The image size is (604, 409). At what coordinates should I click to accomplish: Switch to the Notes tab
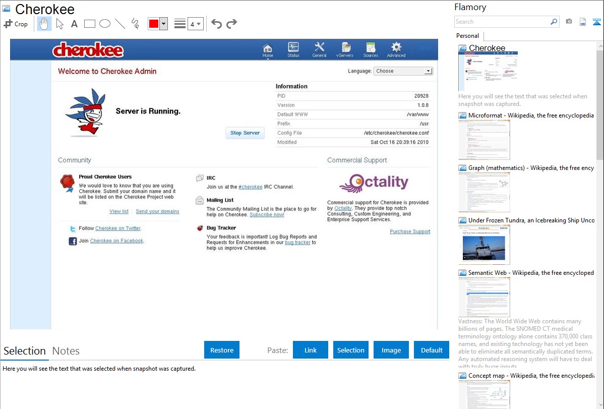[66, 351]
